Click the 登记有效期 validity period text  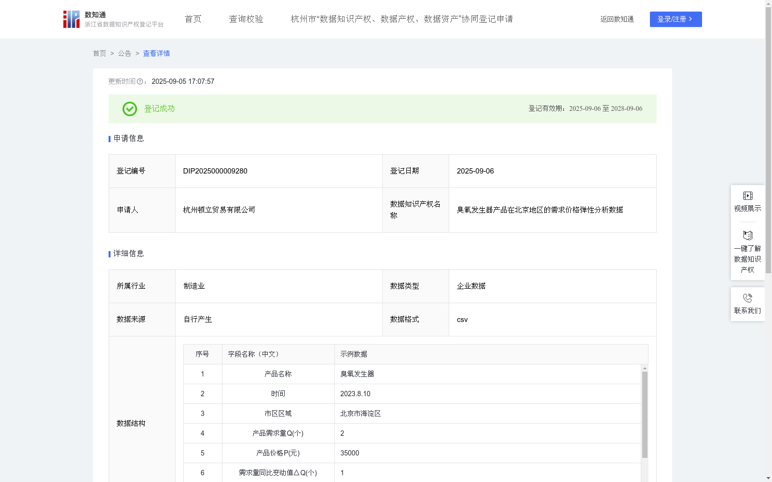(x=585, y=109)
